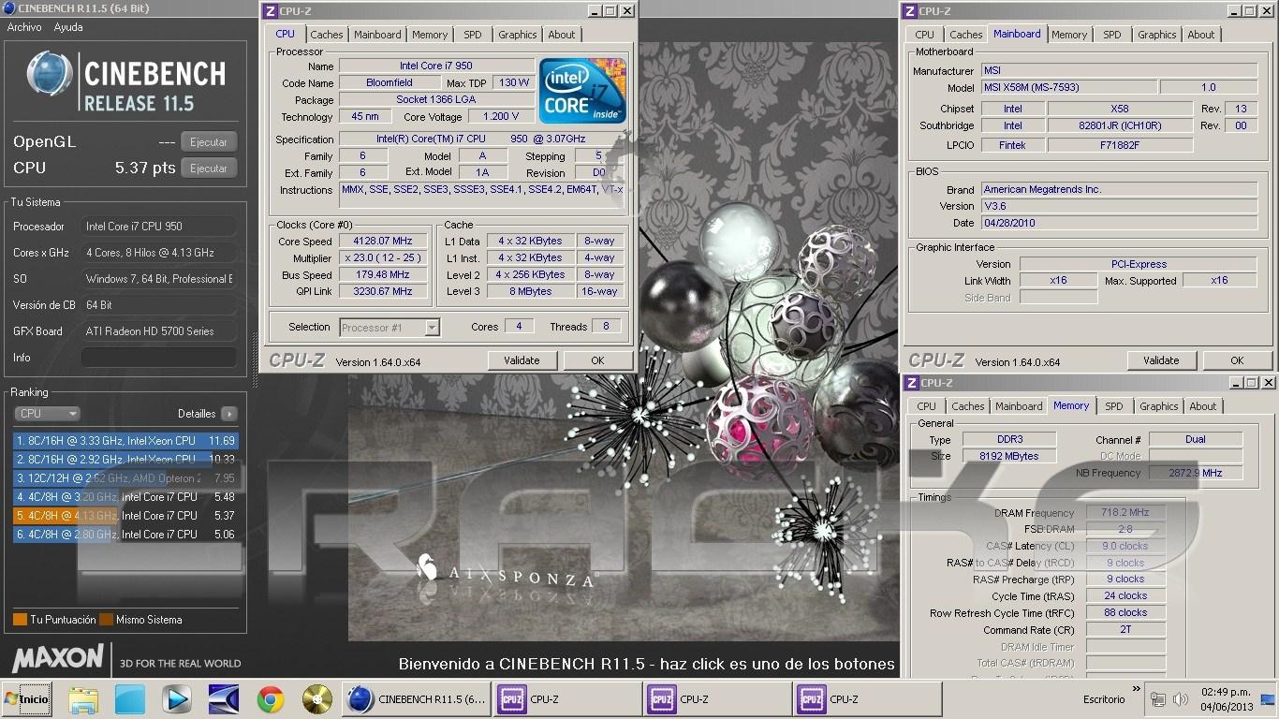Switch to Graphics tab in the Mainboard window
The width and height of the screenshot is (1279, 719).
[1157, 35]
